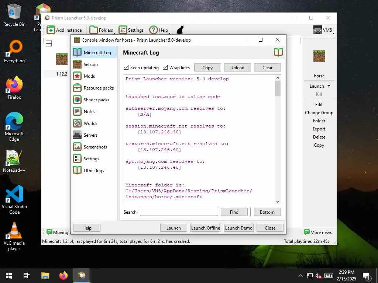The width and height of the screenshot is (378, 283).
Task: Select the 1.12.2 instance icon
Action: tap(62, 59)
